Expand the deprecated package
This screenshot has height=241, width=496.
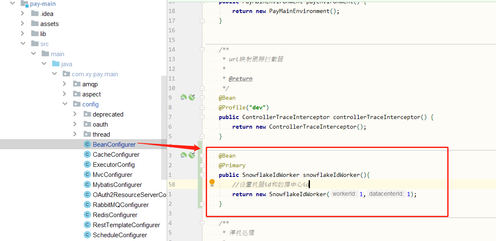coord(75,114)
